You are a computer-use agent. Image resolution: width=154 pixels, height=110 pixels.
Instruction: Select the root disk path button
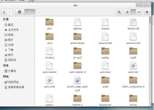click(x=20, y=12)
